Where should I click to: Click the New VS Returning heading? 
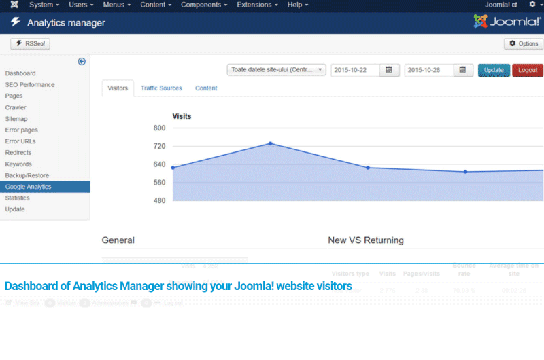[366, 240]
